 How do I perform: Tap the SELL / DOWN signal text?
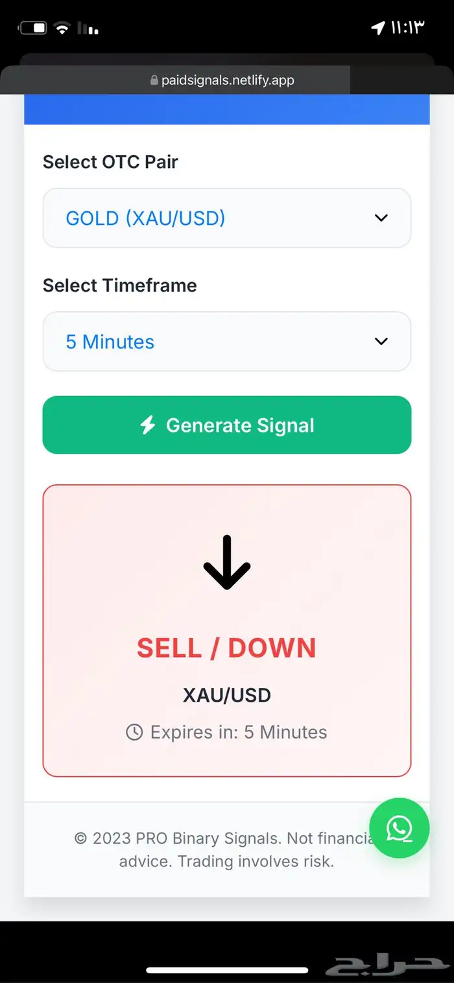click(x=226, y=648)
